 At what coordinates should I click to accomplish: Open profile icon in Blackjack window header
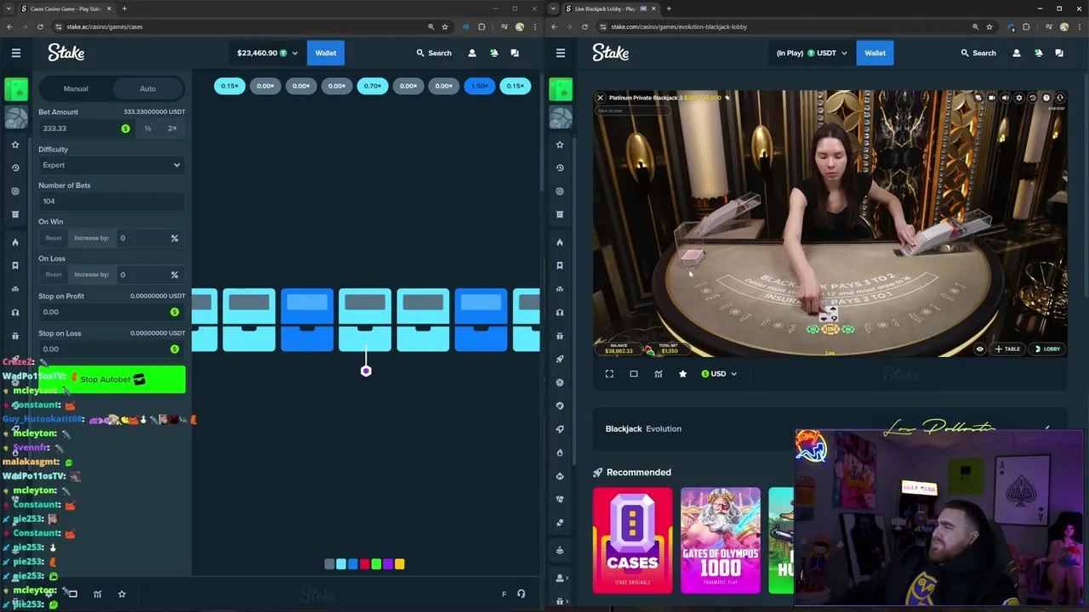(x=1017, y=53)
